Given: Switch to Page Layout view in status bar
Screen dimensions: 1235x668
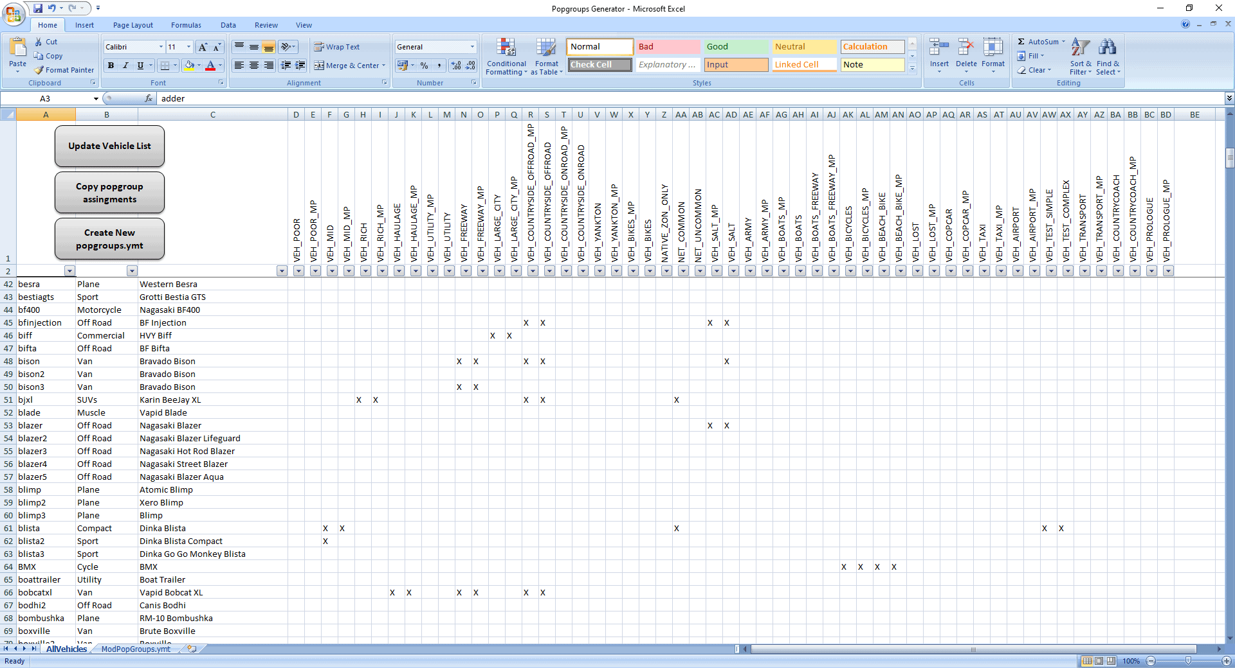Looking at the screenshot, I should tap(1099, 661).
